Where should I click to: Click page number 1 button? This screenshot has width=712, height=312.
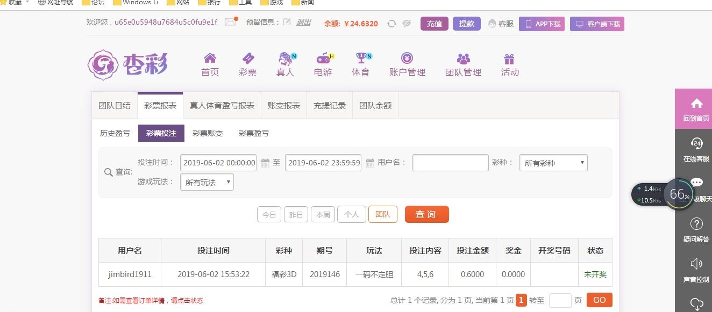[521, 300]
